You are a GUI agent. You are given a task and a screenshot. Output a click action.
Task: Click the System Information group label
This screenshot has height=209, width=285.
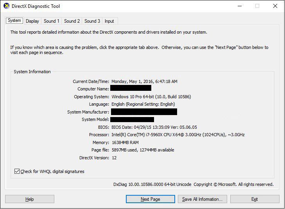[32, 72]
